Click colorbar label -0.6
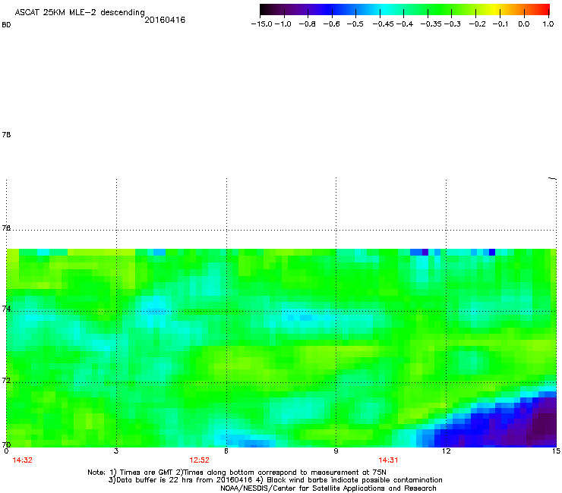 (x=332, y=24)
